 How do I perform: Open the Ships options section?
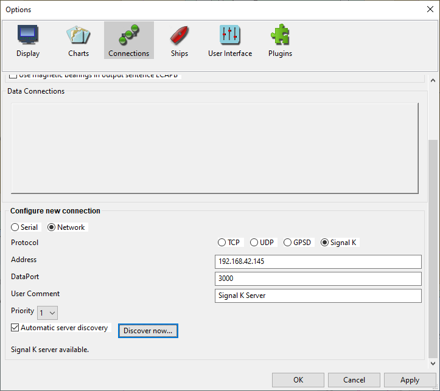pos(179,41)
